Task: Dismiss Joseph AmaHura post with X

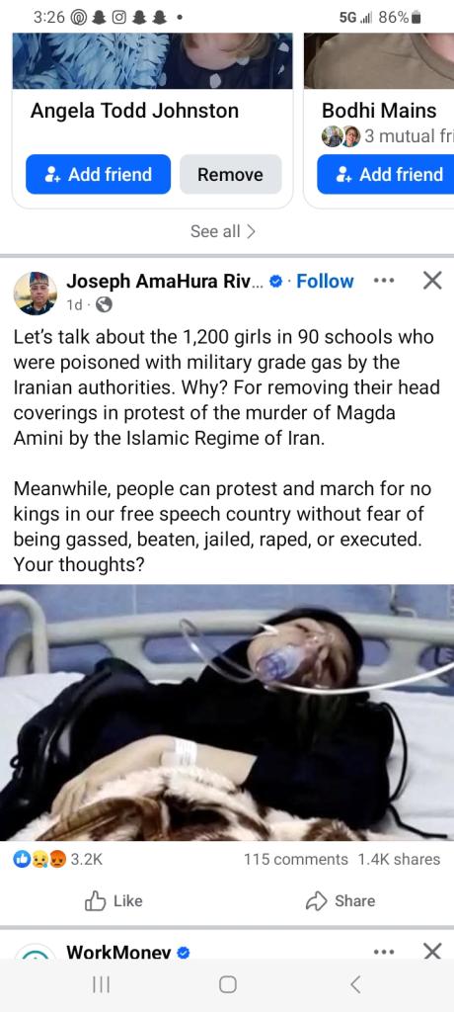Action: pos(432,280)
